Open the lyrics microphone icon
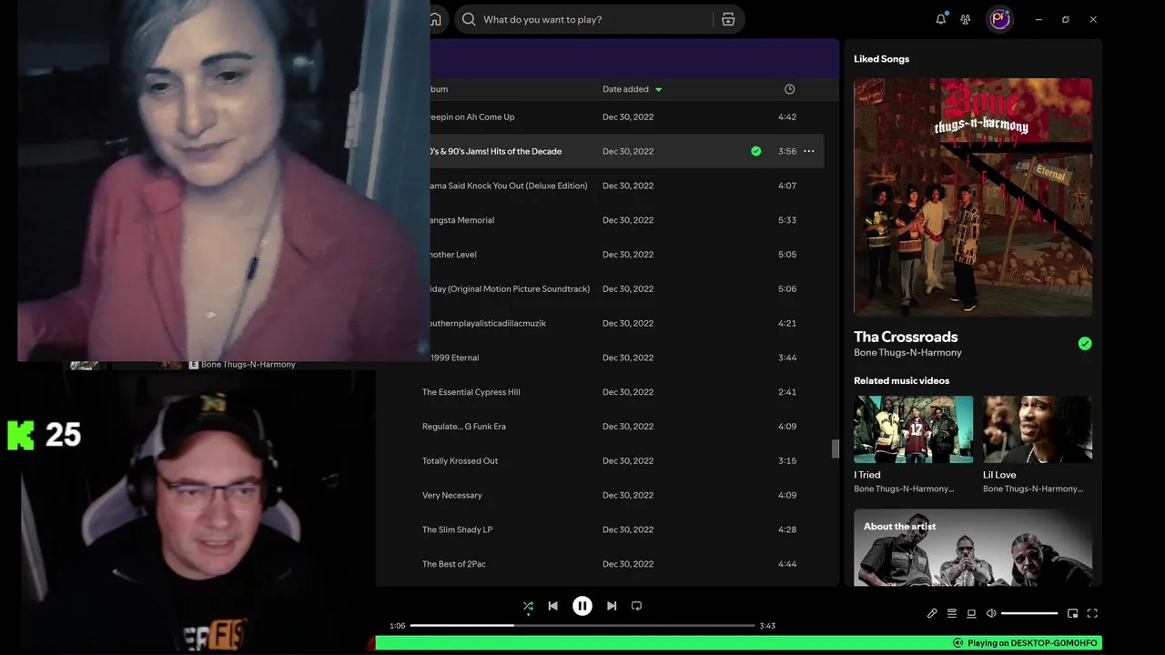 click(932, 613)
